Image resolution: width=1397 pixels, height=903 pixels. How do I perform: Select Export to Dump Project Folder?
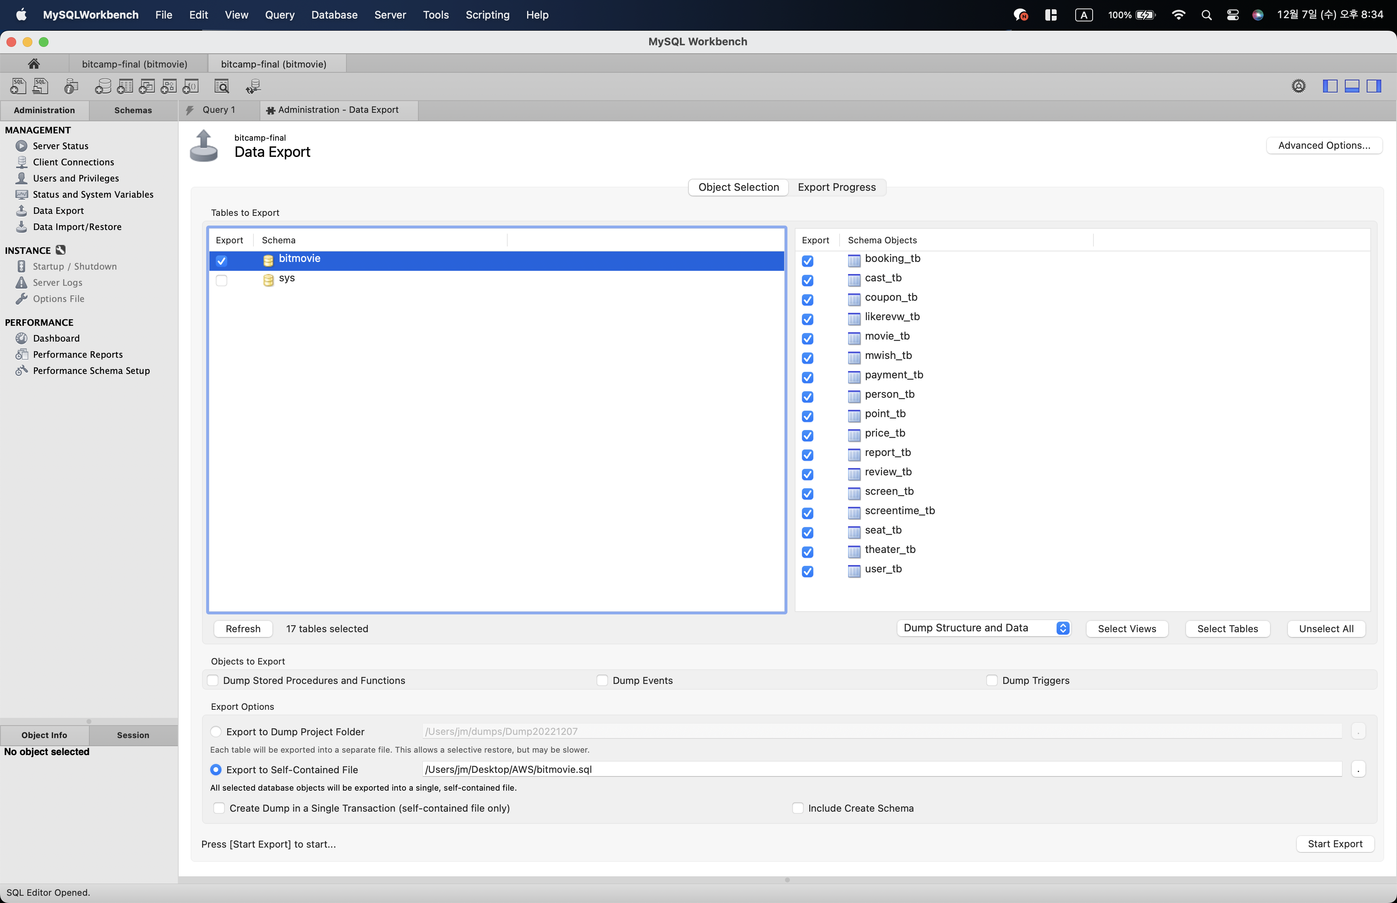216,732
